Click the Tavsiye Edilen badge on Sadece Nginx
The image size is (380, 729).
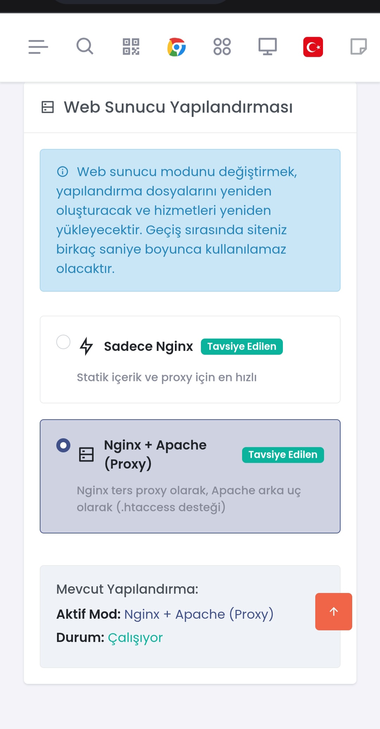click(242, 347)
